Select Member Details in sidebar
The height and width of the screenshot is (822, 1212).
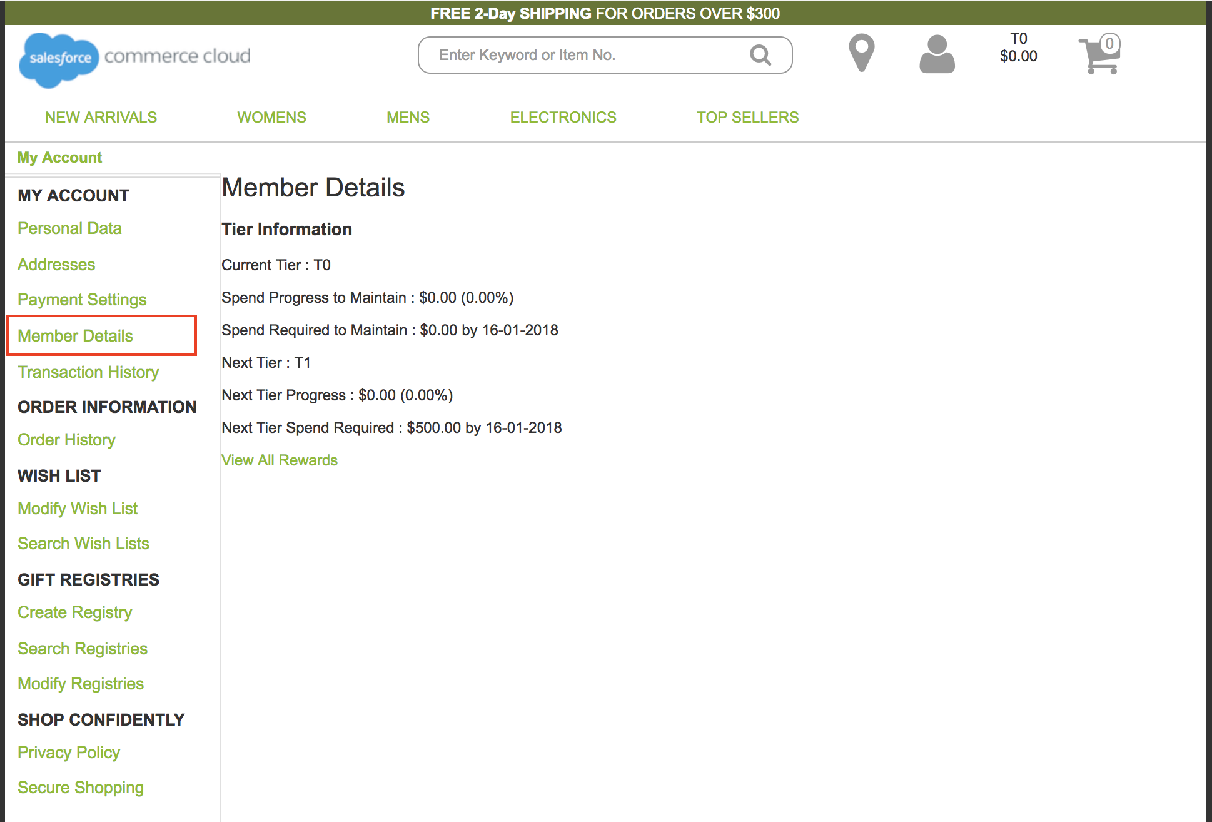point(75,336)
